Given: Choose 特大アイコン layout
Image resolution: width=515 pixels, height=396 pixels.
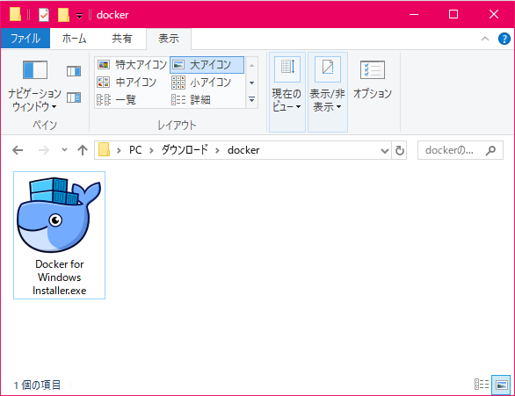Looking at the screenshot, I should point(132,65).
